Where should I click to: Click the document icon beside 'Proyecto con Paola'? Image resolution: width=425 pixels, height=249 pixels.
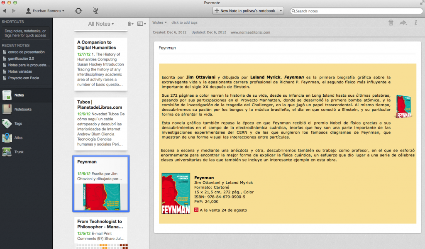click(4, 78)
